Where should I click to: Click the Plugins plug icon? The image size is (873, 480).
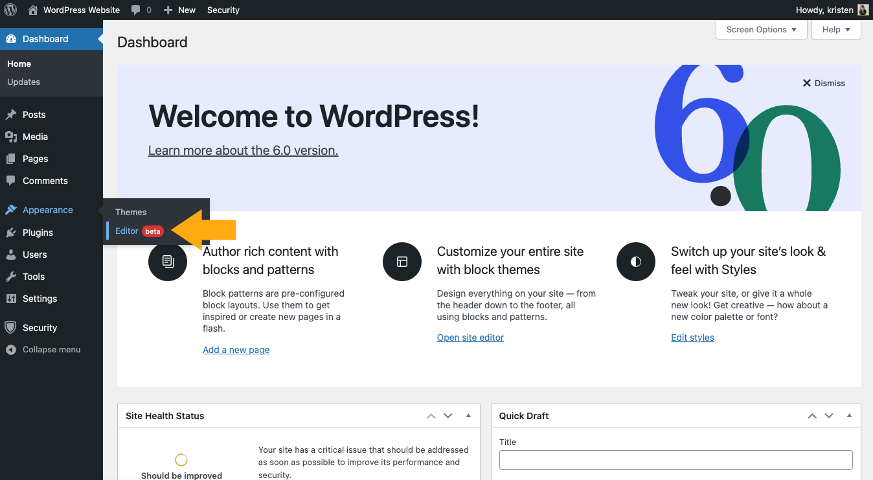pyautogui.click(x=11, y=233)
